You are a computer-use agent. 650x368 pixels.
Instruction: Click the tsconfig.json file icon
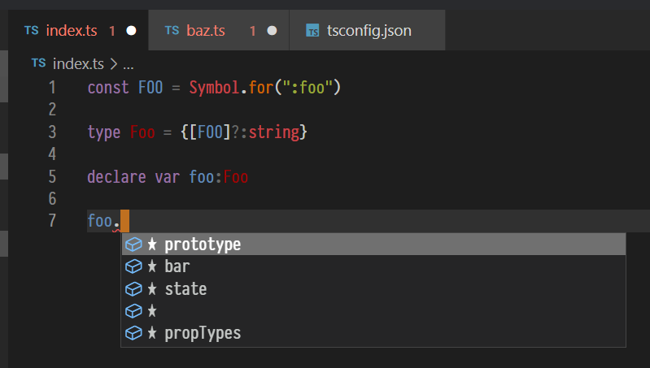(312, 30)
